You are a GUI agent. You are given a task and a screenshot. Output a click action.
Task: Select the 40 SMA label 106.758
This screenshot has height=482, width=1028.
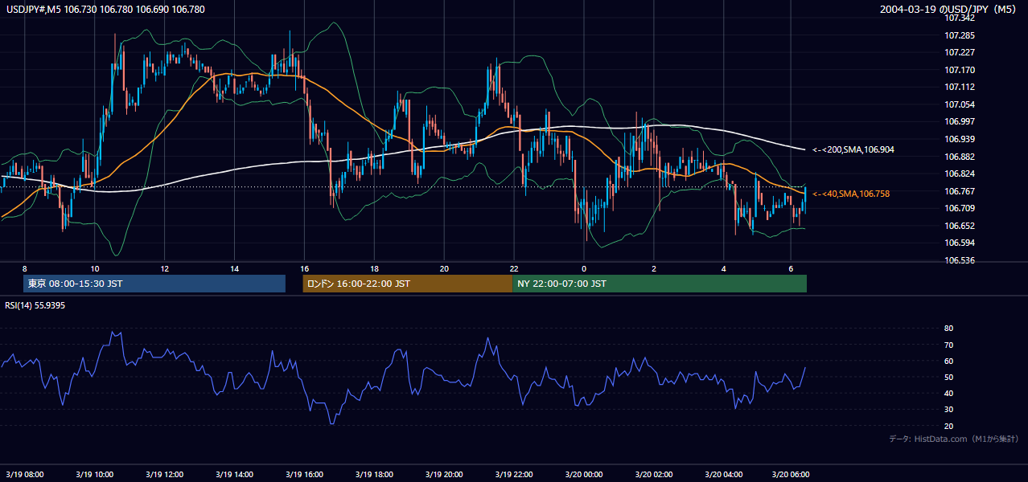coord(851,194)
